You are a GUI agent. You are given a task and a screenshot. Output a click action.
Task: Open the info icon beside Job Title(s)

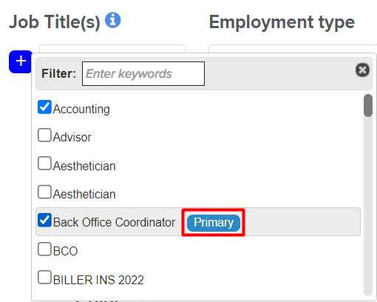[x=113, y=20]
